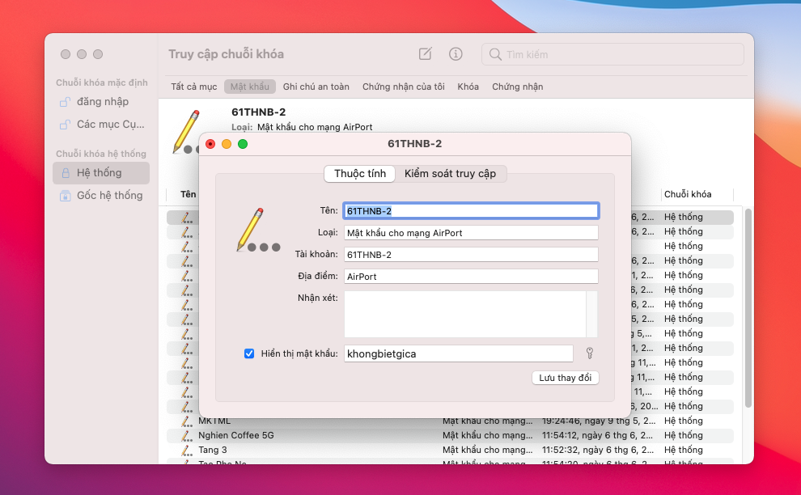This screenshot has width=801, height=495.
Task: Click the Tên input field
Action: (471, 211)
